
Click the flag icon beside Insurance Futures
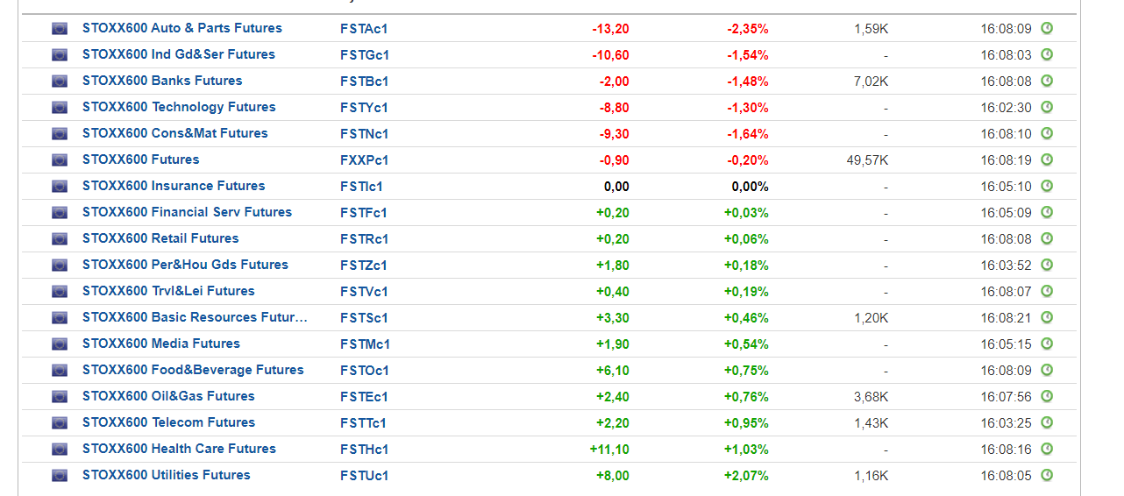pos(60,187)
